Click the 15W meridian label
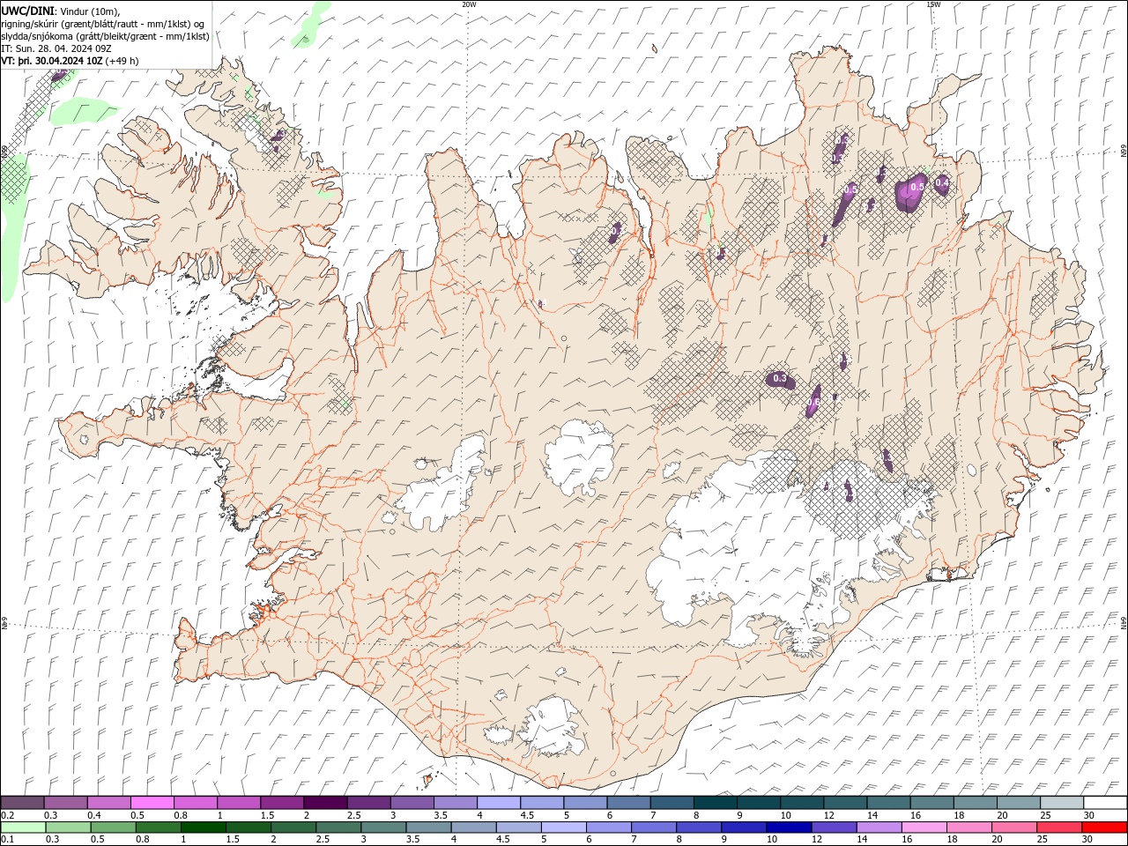The height and width of the screenshot is (846, 1128). tap(932, 4)
